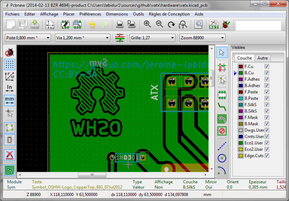Toggle ratsnest display icon
This screenshot has width=289, height=201.
pos(10,128)
